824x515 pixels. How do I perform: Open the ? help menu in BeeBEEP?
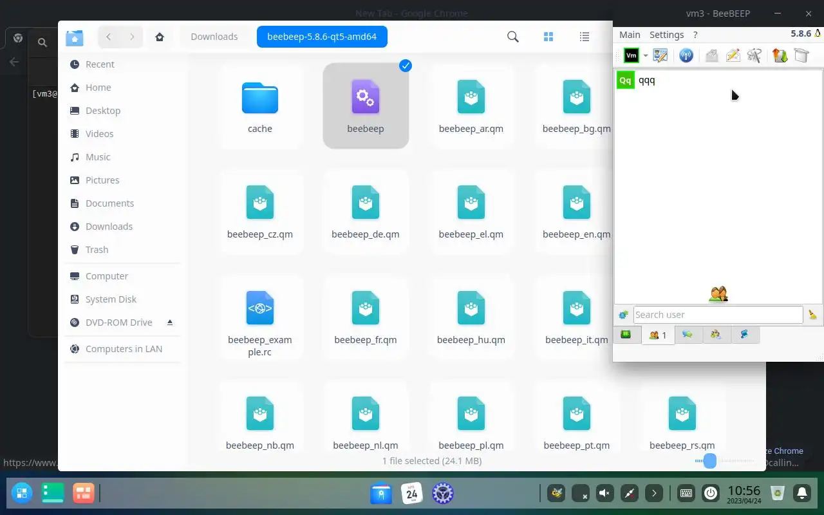click(x=695, y=35)
